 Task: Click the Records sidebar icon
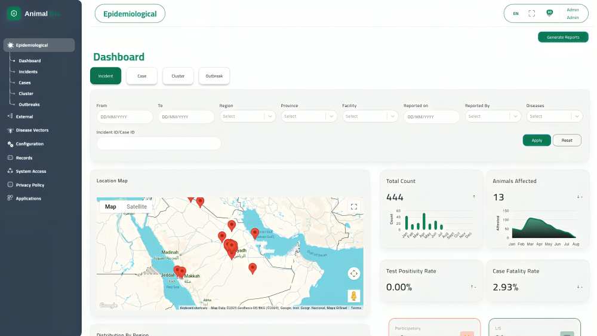click(10, 157)
